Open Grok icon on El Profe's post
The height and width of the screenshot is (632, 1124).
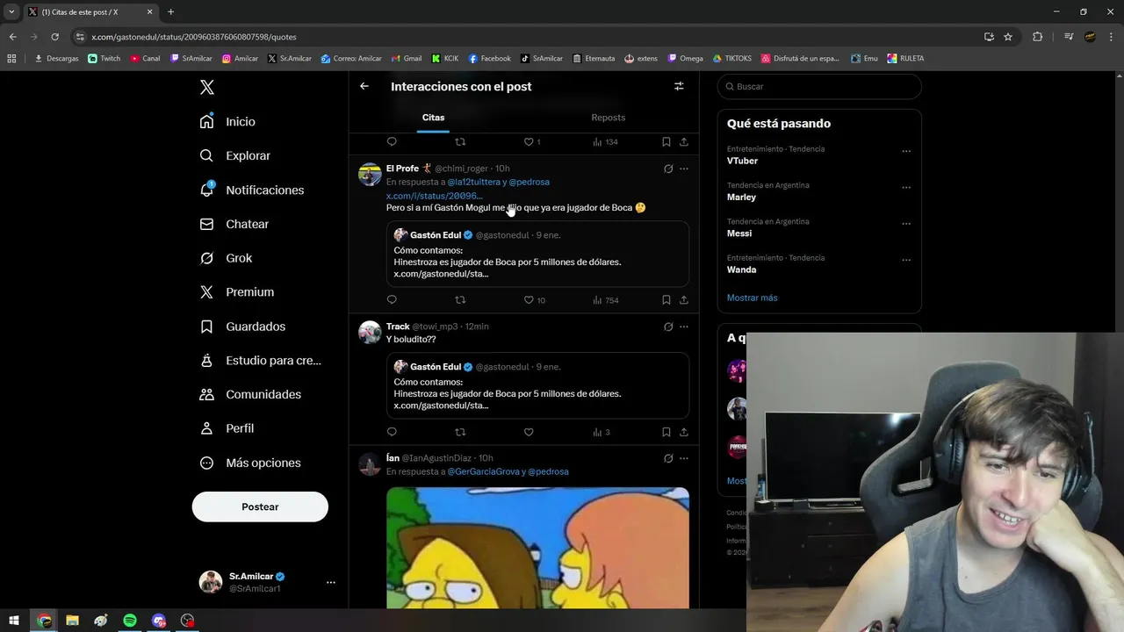(668, 169)
